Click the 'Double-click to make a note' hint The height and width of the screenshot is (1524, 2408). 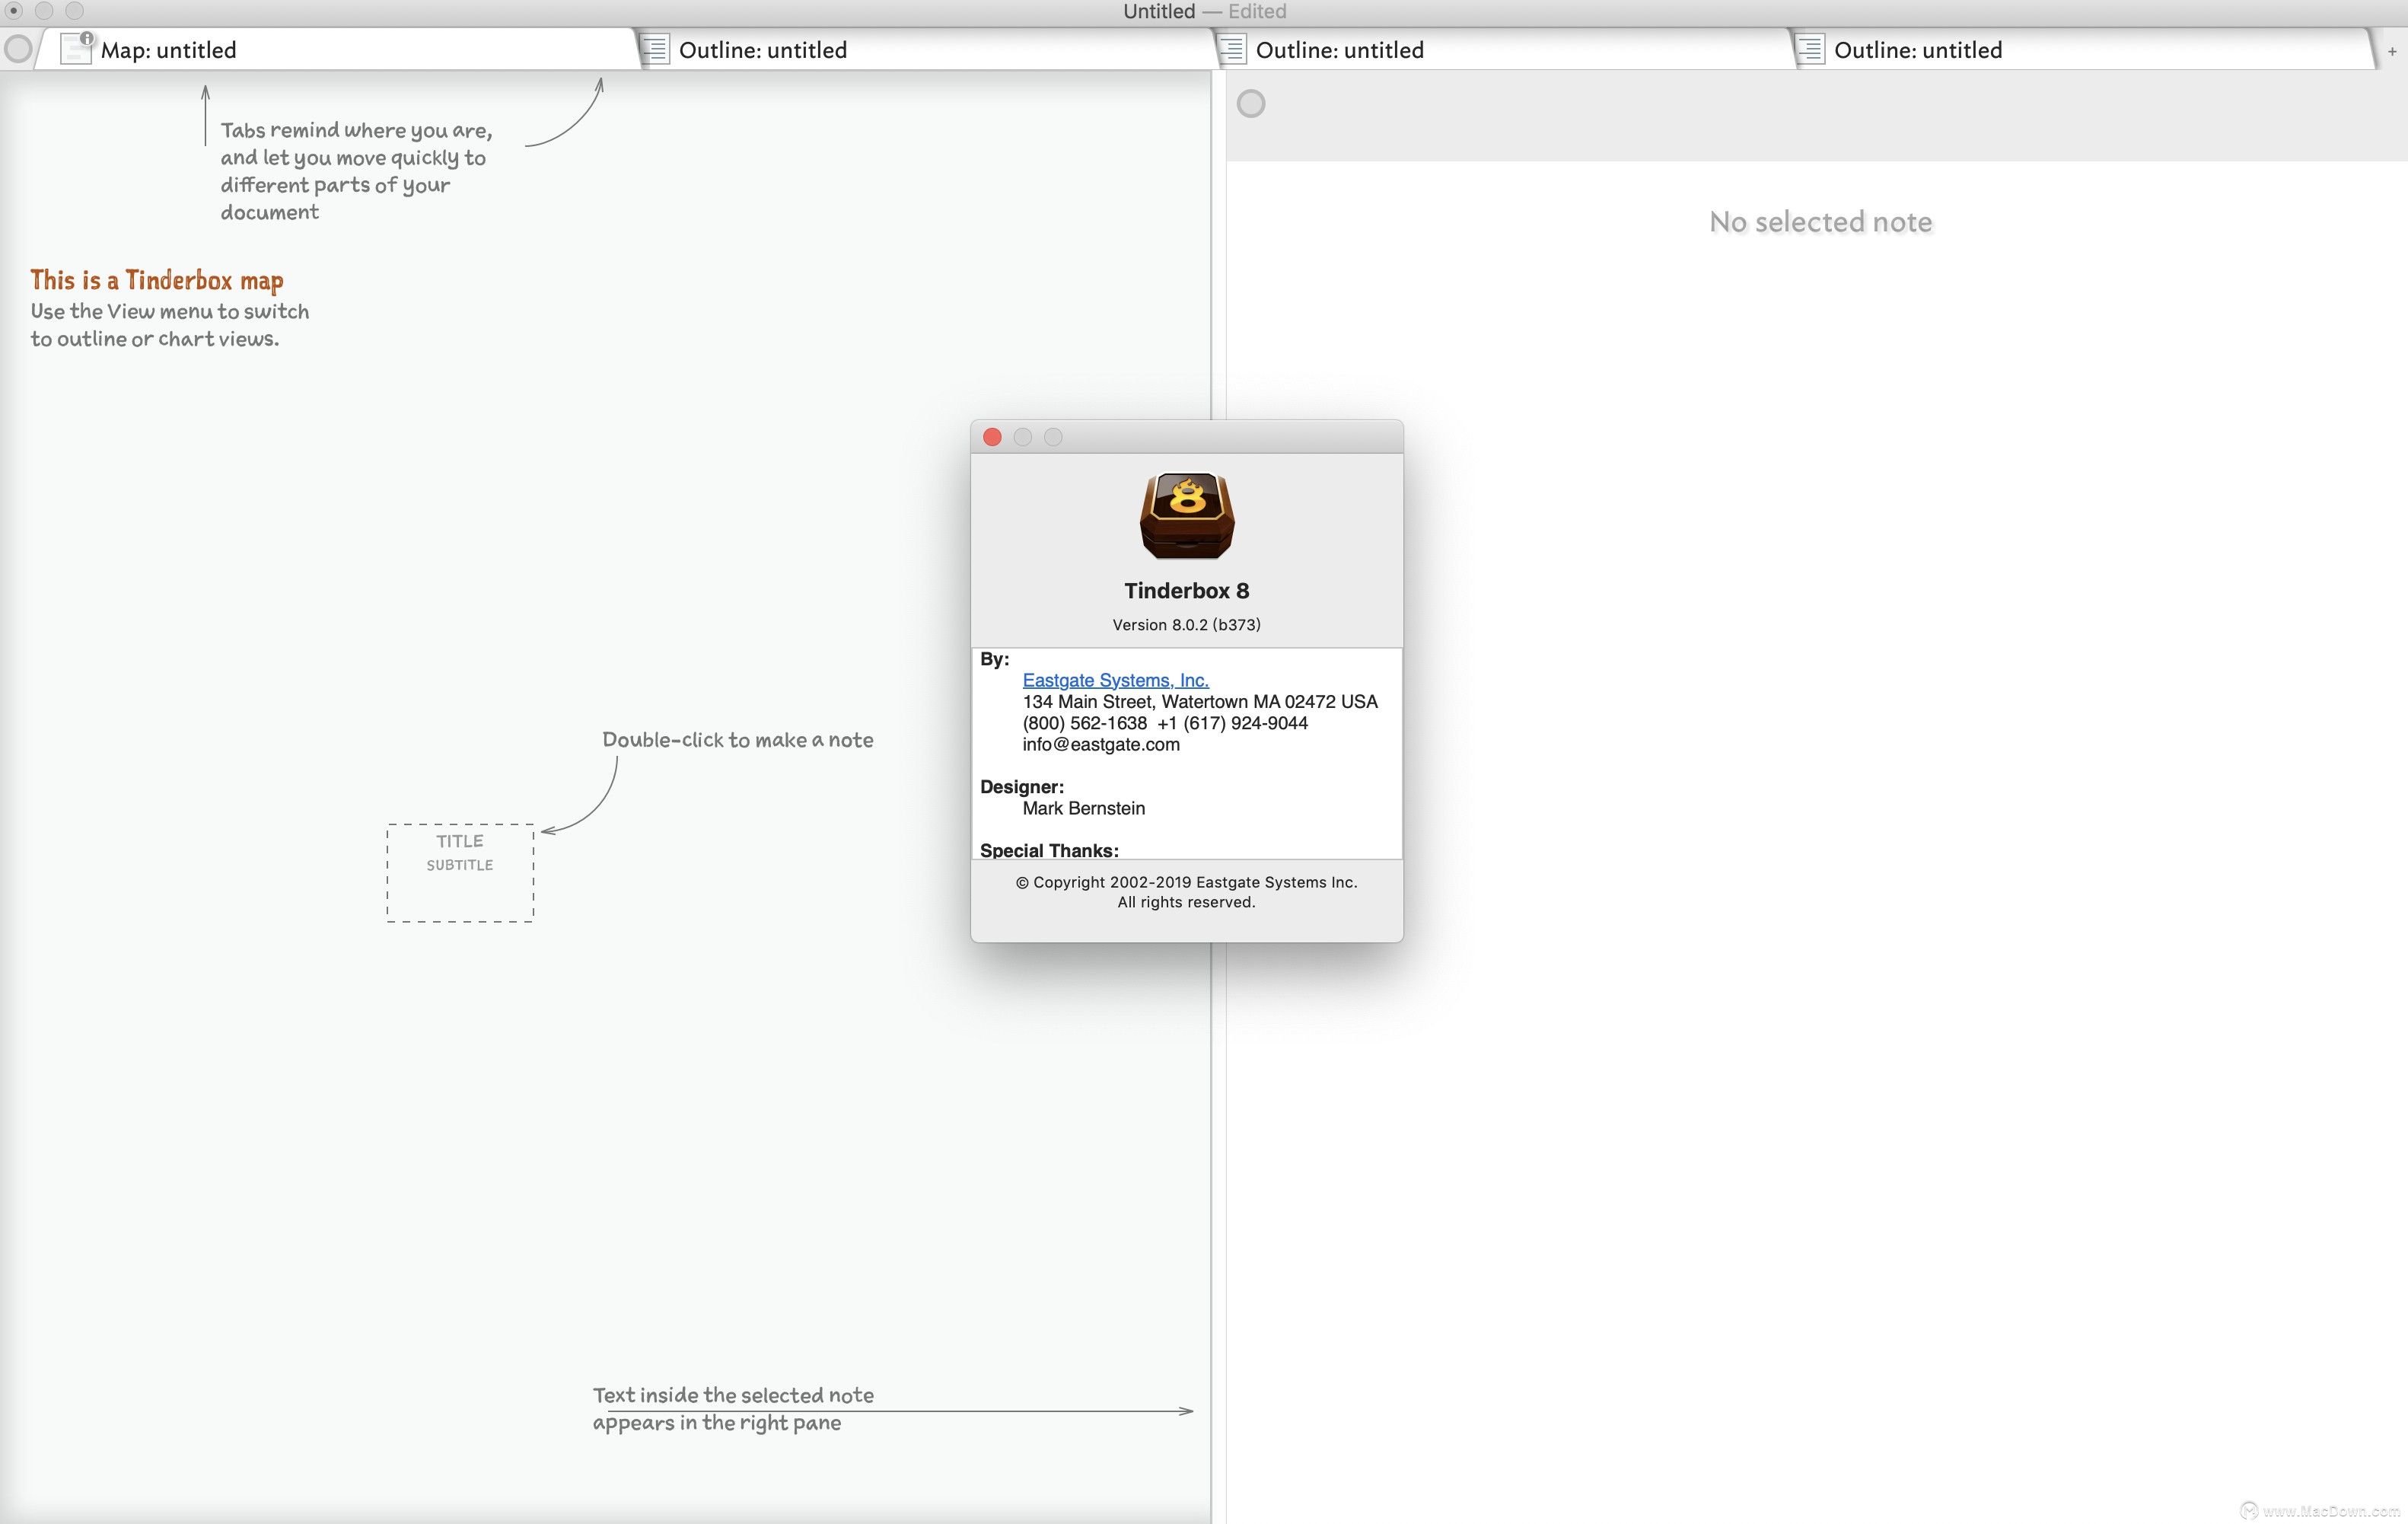click(738, 740)
